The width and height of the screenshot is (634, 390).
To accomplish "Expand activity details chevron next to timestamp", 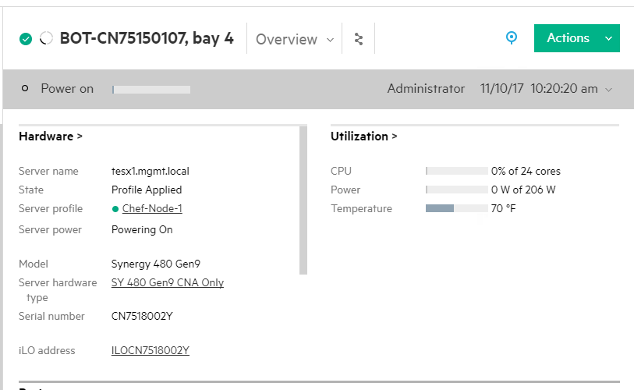I will [x=608, y=90].
